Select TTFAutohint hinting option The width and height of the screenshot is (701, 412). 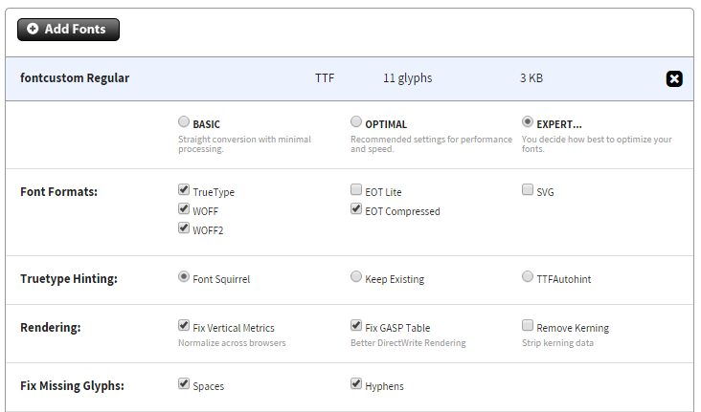click(528, 277)
